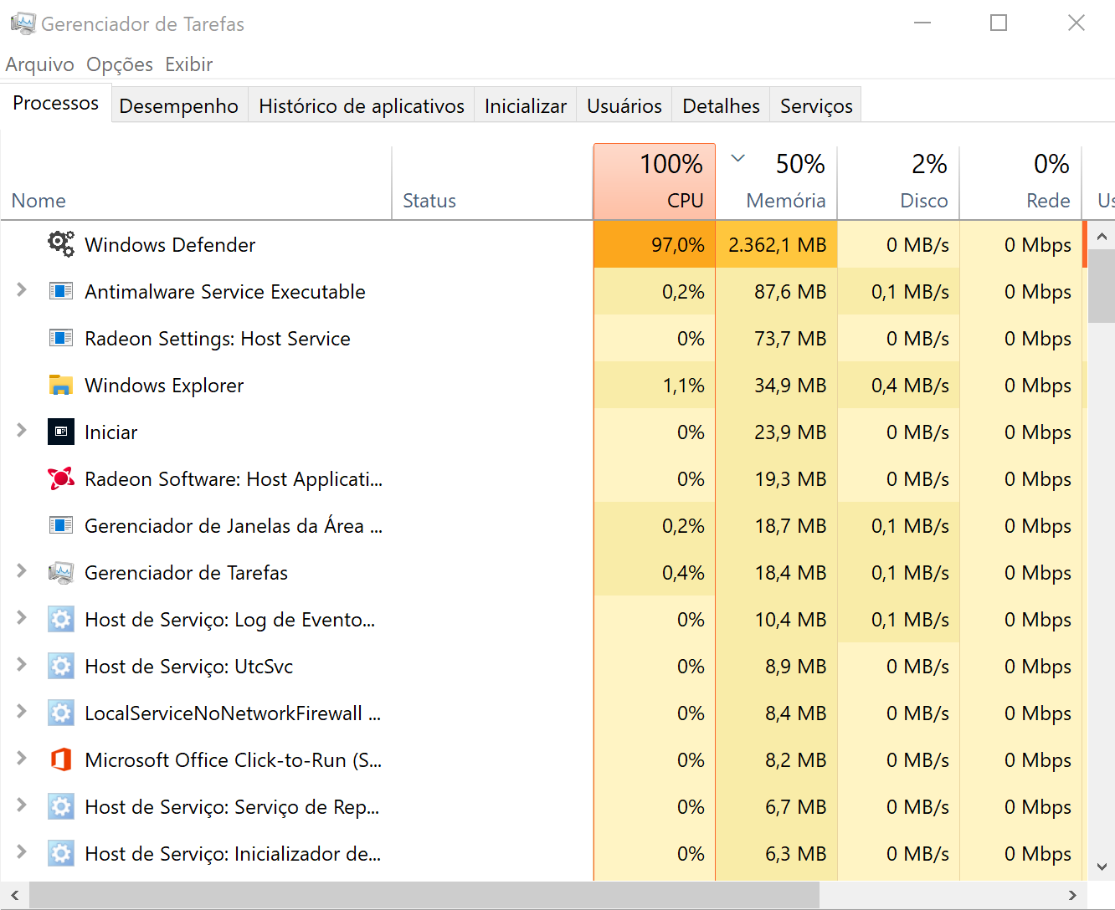
Task: Click the vertical scrollbar thumb
Action: pyautogui.click(x=1102, y=285)
